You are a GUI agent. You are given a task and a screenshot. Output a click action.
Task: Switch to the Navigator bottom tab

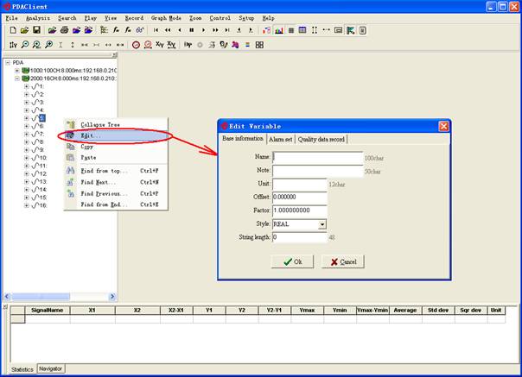tap(51, 369)
